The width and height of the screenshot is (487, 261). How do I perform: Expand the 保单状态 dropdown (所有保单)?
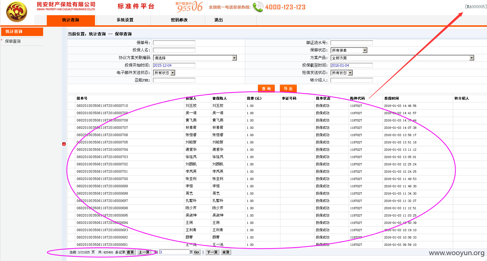point(349,50)
